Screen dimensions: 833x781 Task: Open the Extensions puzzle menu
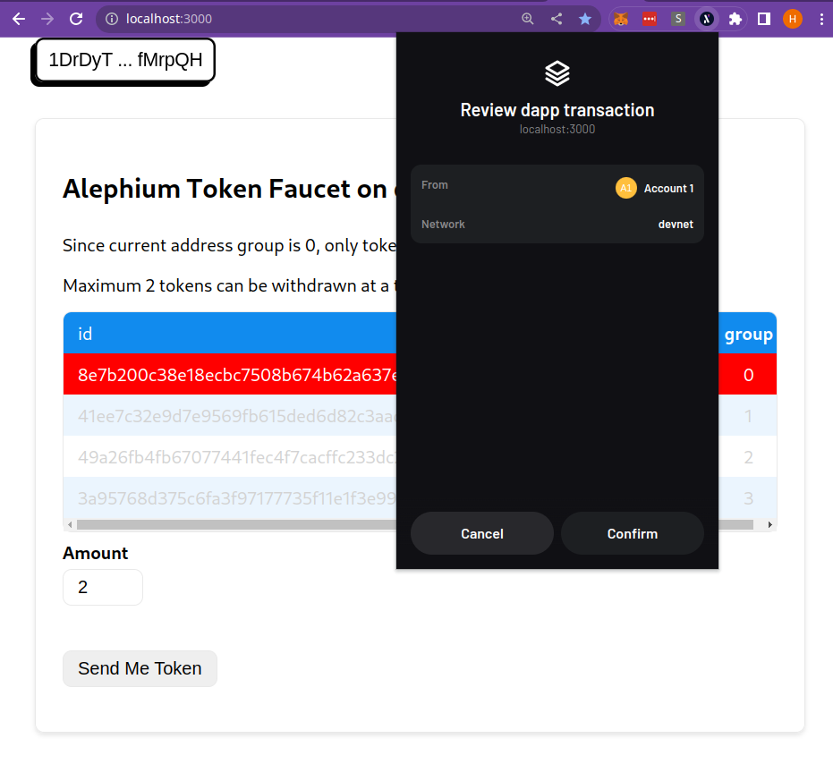tap(735, 19)
